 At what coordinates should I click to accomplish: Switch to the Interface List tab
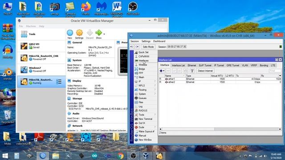coord(178,65)
